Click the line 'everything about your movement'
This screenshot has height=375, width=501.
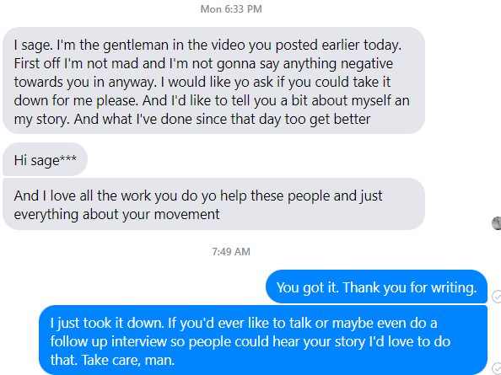click(x=116, y=214)
